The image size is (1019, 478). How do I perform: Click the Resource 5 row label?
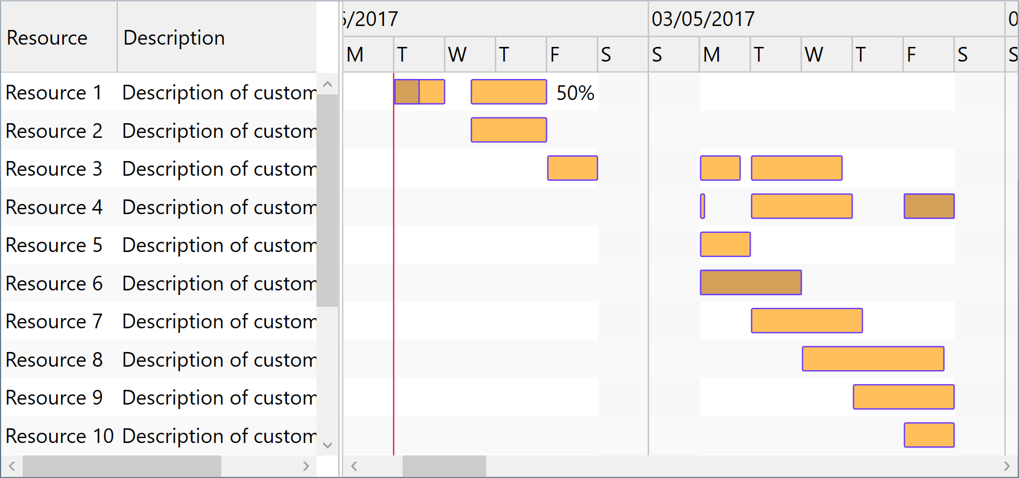point(54,245)
